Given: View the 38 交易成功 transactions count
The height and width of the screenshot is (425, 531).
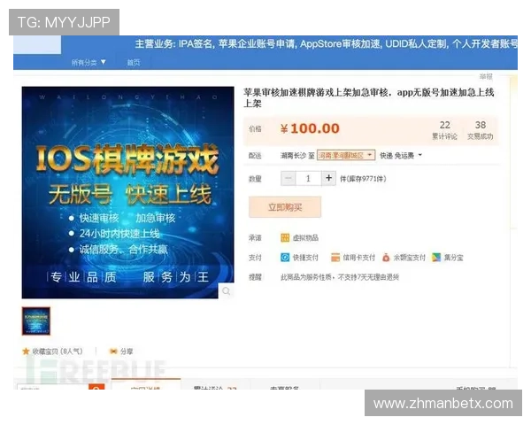Looking at the screenshot, I should (x=481, y=130).
